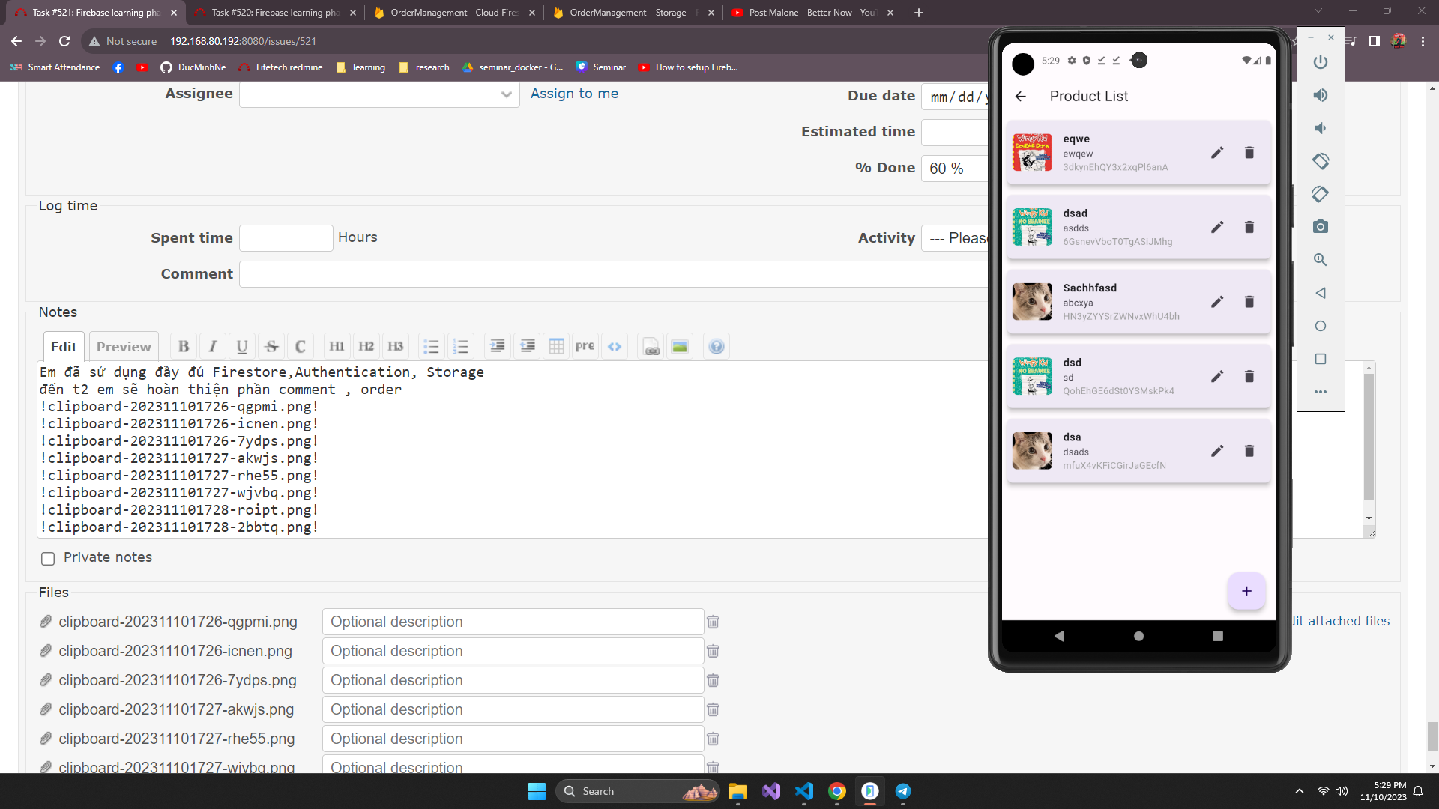1439x809 pixels.
Task: Click the Assign to me link
Action: (x=574, y=94)
